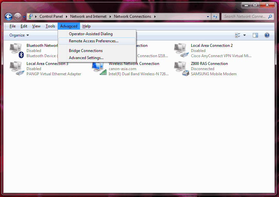The width and height of the screenshot is (279, 197).
Task: Select Local Area Connection 2 icon
Action: [x=181, y=51]
